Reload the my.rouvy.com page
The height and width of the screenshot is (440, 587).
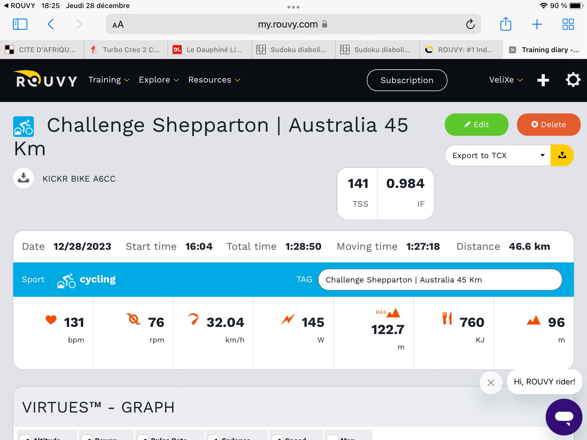click(470, 24)
